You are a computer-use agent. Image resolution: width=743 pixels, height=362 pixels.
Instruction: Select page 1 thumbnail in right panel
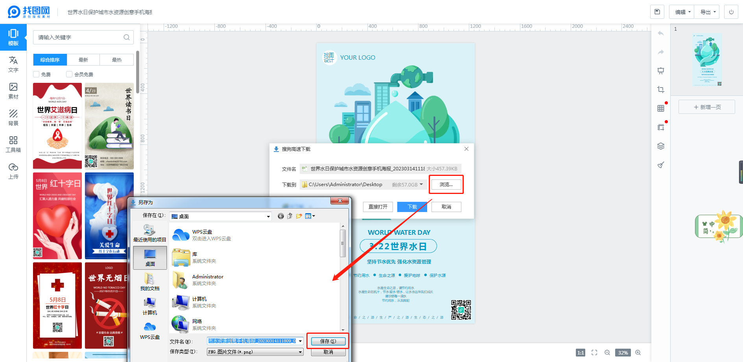point(707,60)
